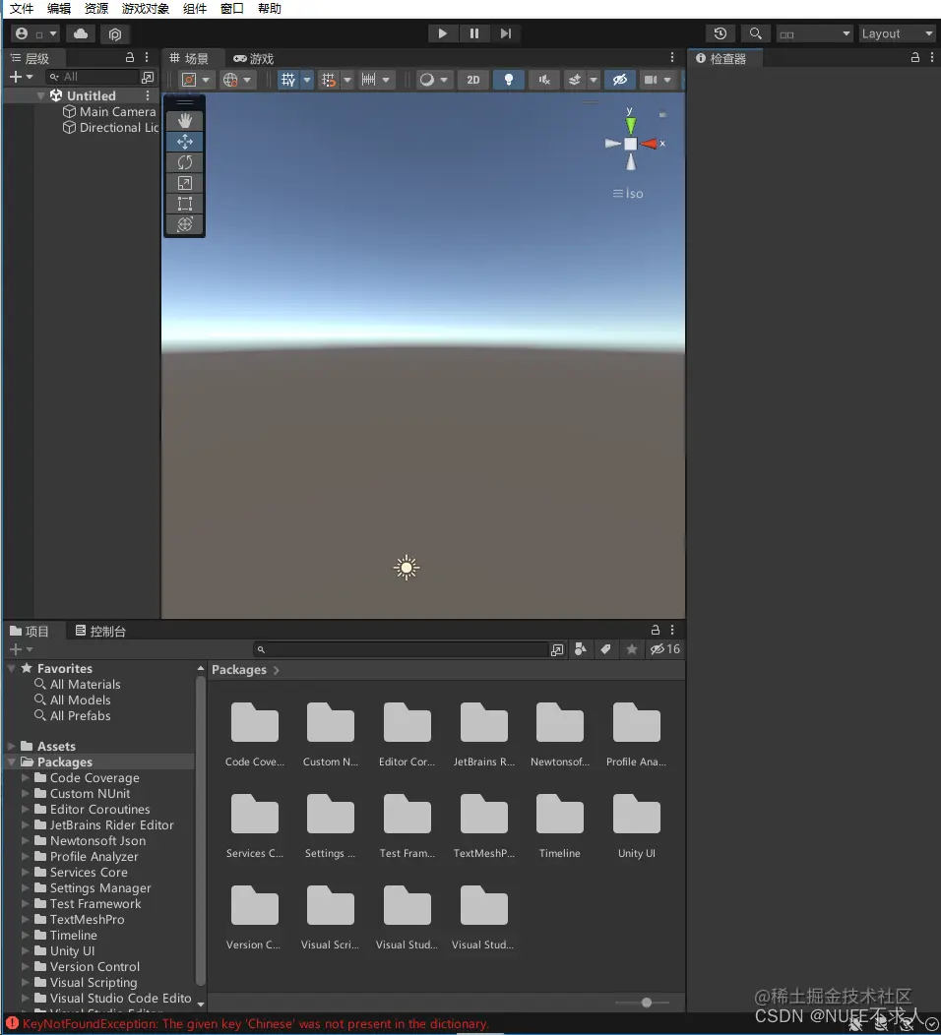Lock the Inspector panel
This screenshot has height=1035, width=941.
915,57
